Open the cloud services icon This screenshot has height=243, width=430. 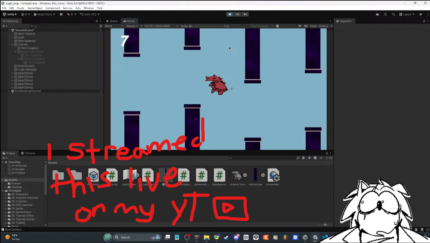(377, 14)
